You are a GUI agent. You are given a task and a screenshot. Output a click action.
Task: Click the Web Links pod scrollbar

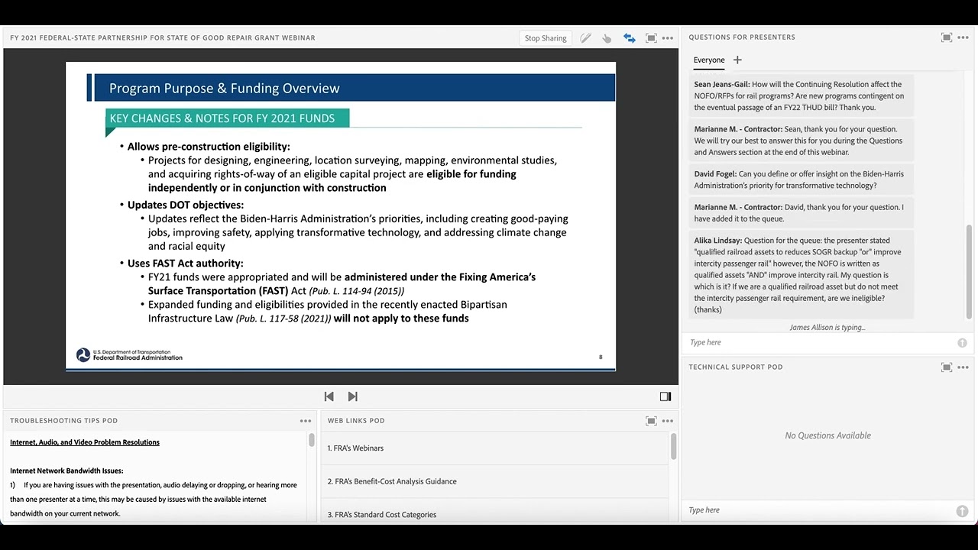click(673, 447)
